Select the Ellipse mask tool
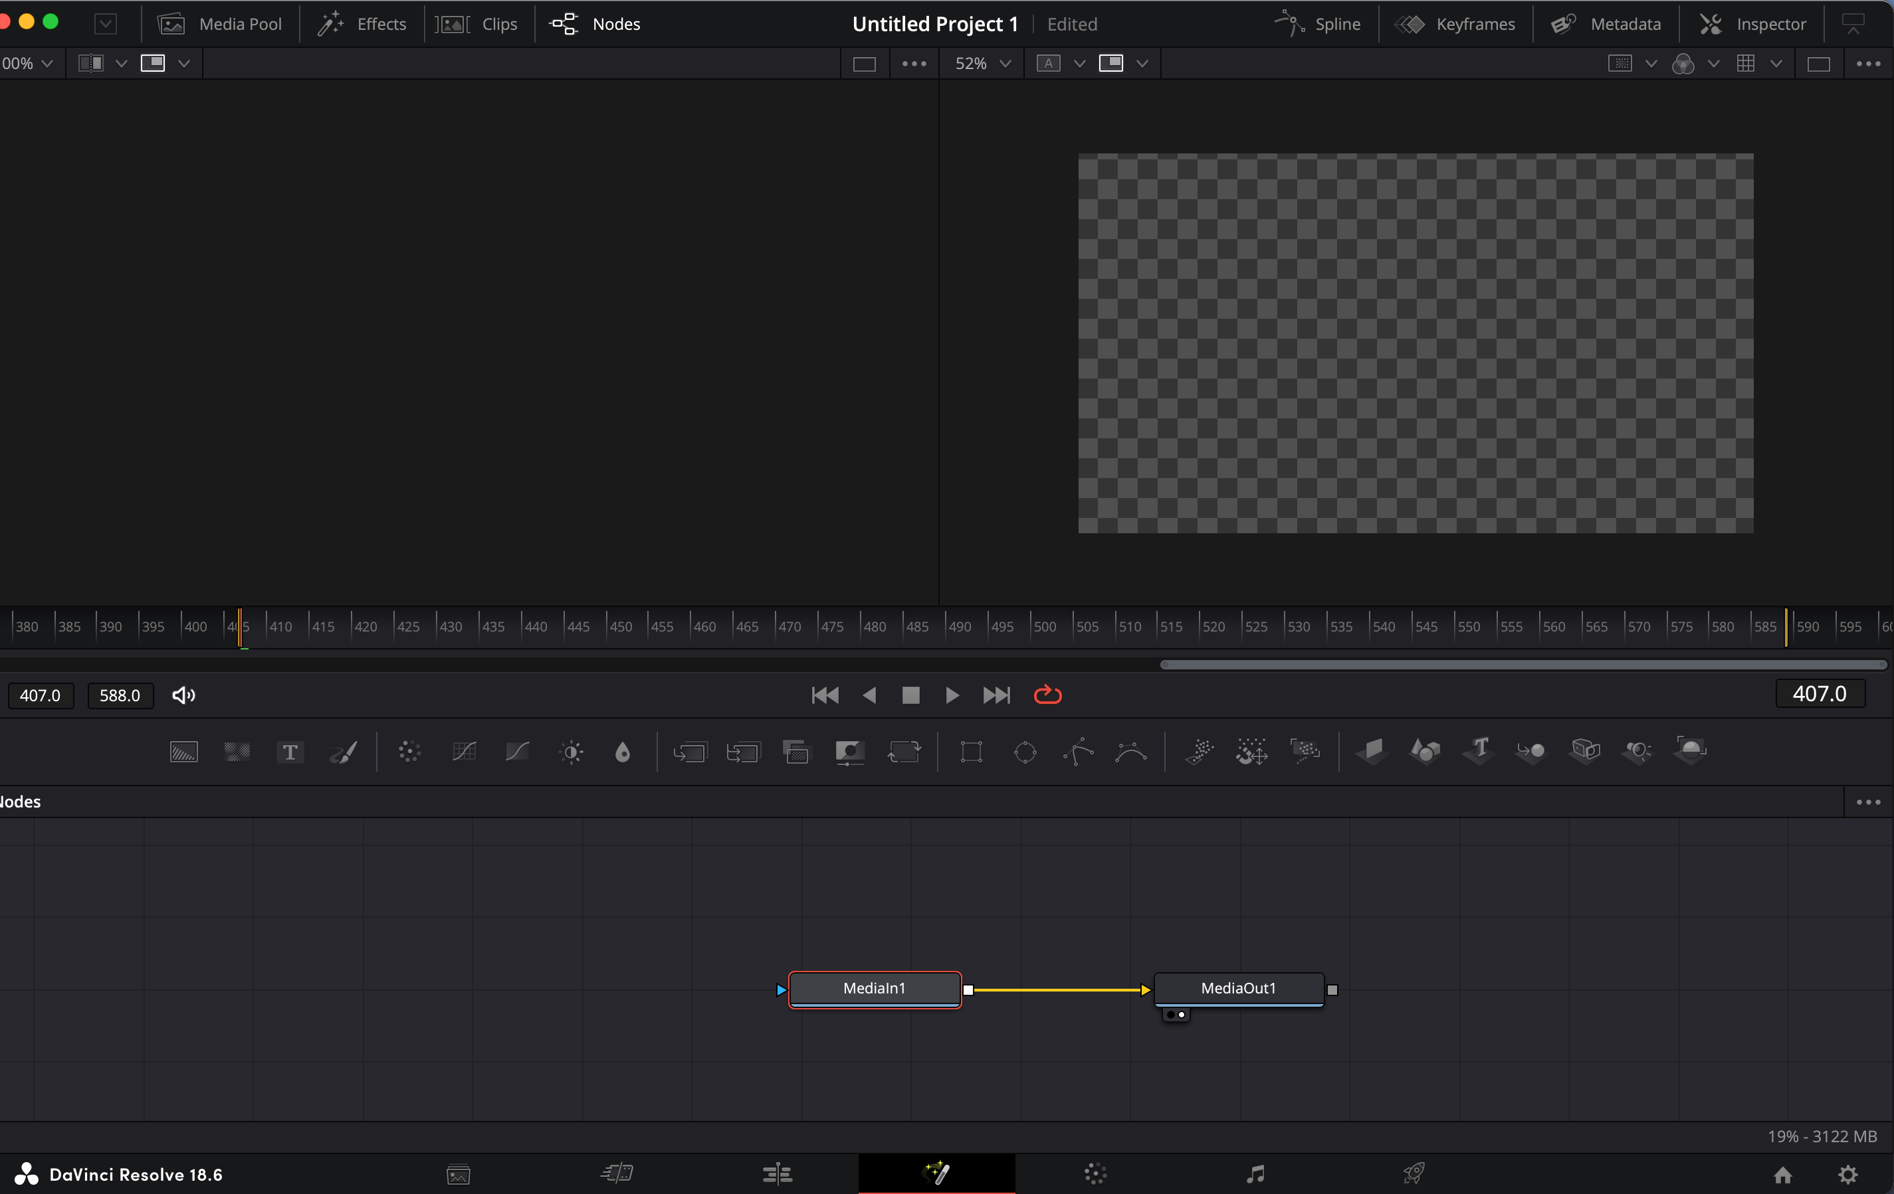Image resolution: width=1894 pixels, height=1194 pixels. pos(1025,752)
